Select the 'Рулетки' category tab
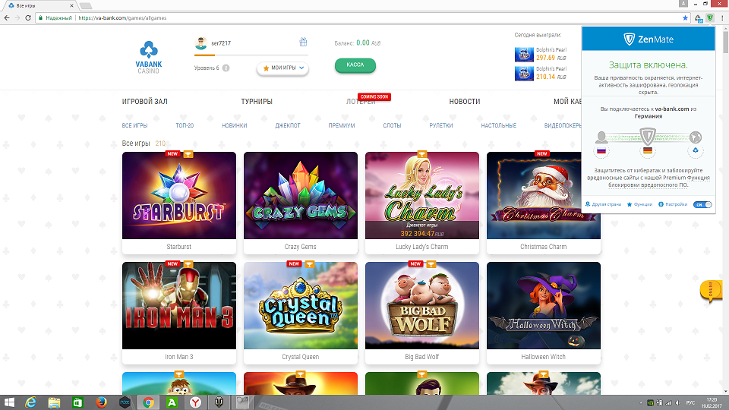 pos(441,125)
